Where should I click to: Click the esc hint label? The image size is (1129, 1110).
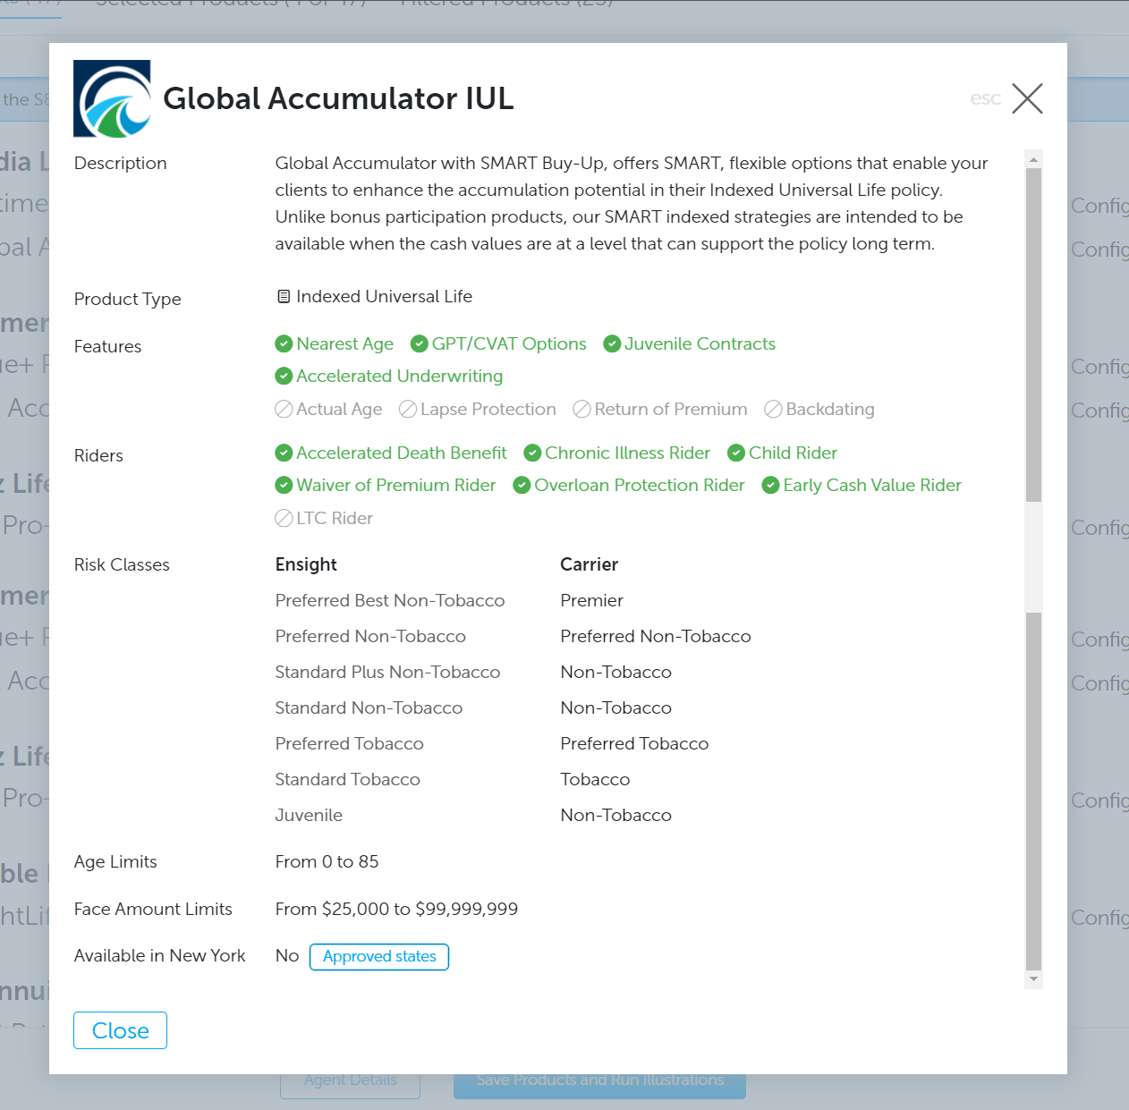[x=985, y=98]
